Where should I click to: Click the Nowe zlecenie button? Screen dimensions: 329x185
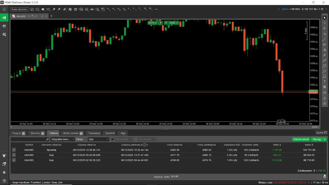click(19, 9)
